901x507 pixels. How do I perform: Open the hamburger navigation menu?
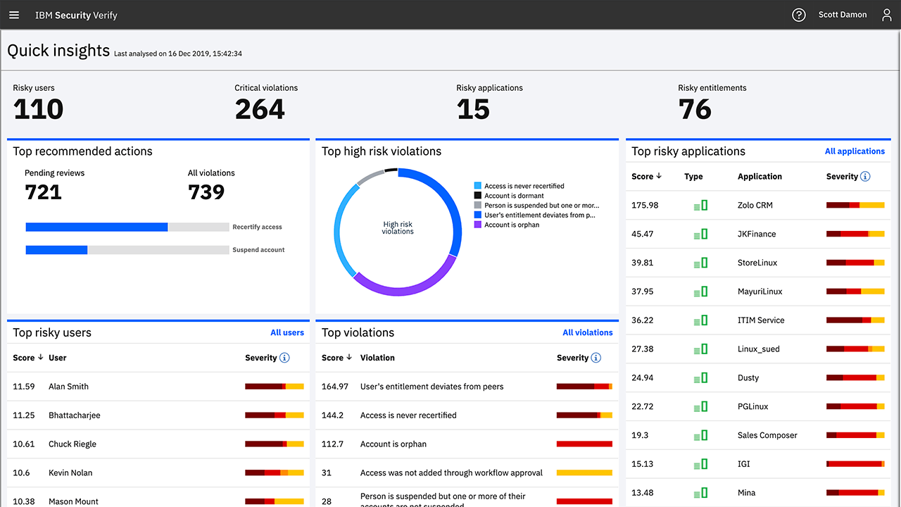click(14, 14)
